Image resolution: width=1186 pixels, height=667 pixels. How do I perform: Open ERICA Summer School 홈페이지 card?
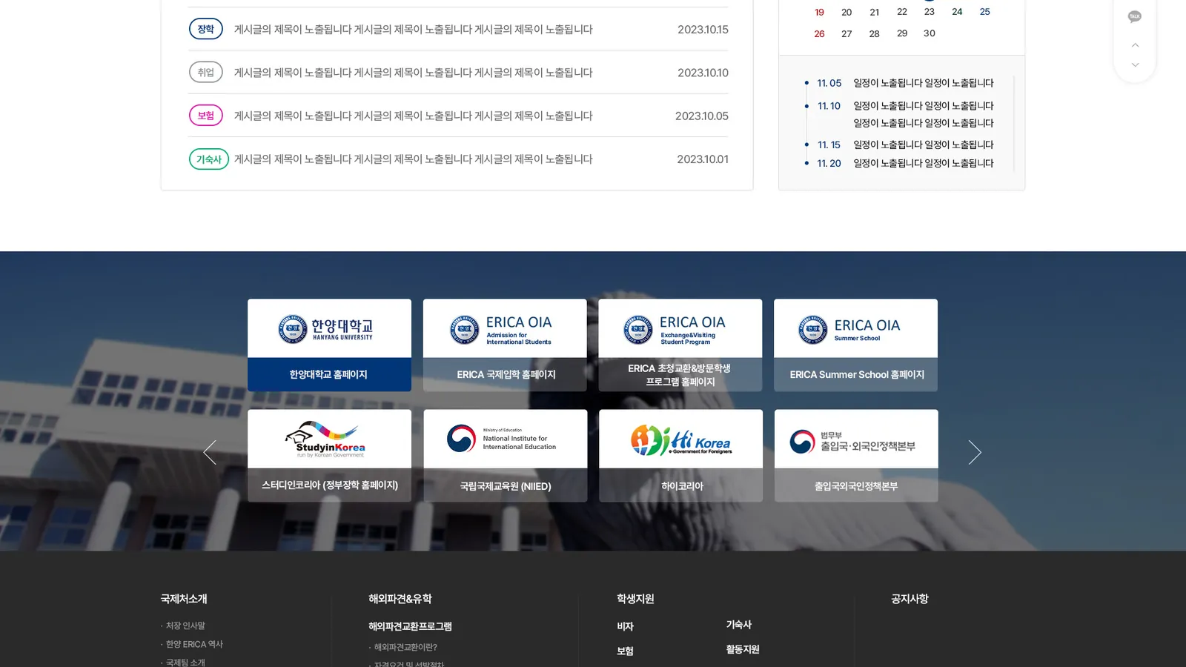[x=855, y=345]
